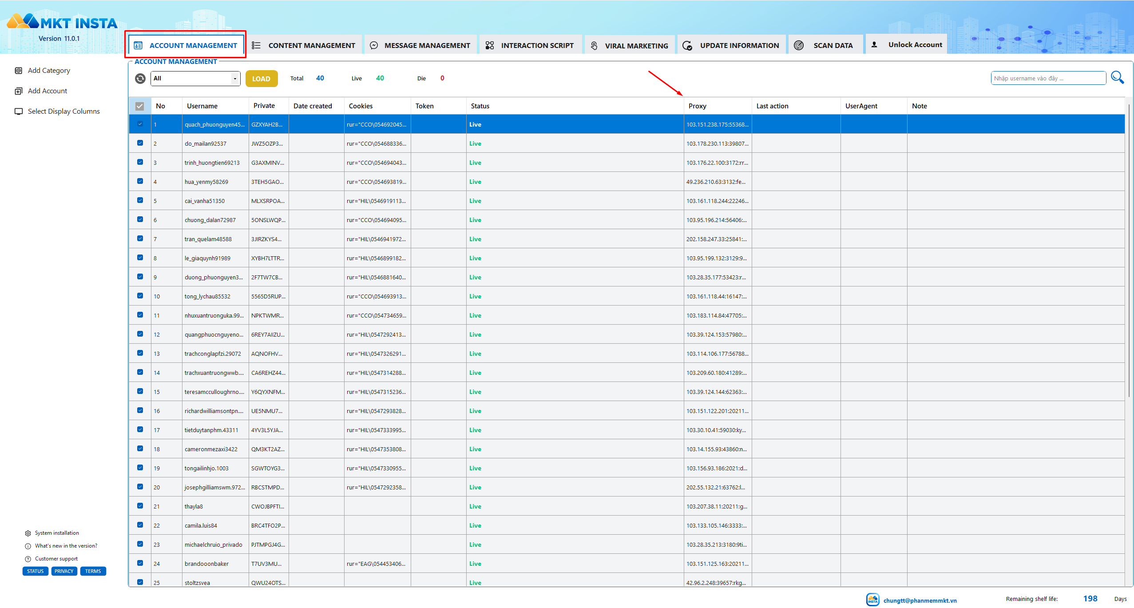Click the Update Information refresh icon
Viewport: 1134px width, 608px height.
pos(687,45)
